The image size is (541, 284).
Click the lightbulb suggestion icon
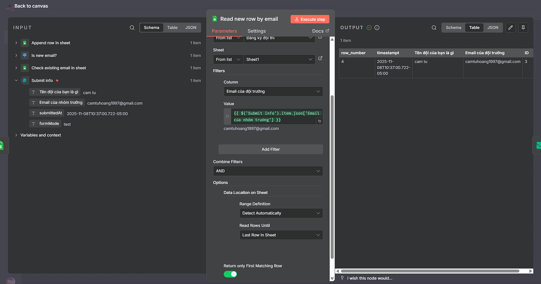coord(342,278)
